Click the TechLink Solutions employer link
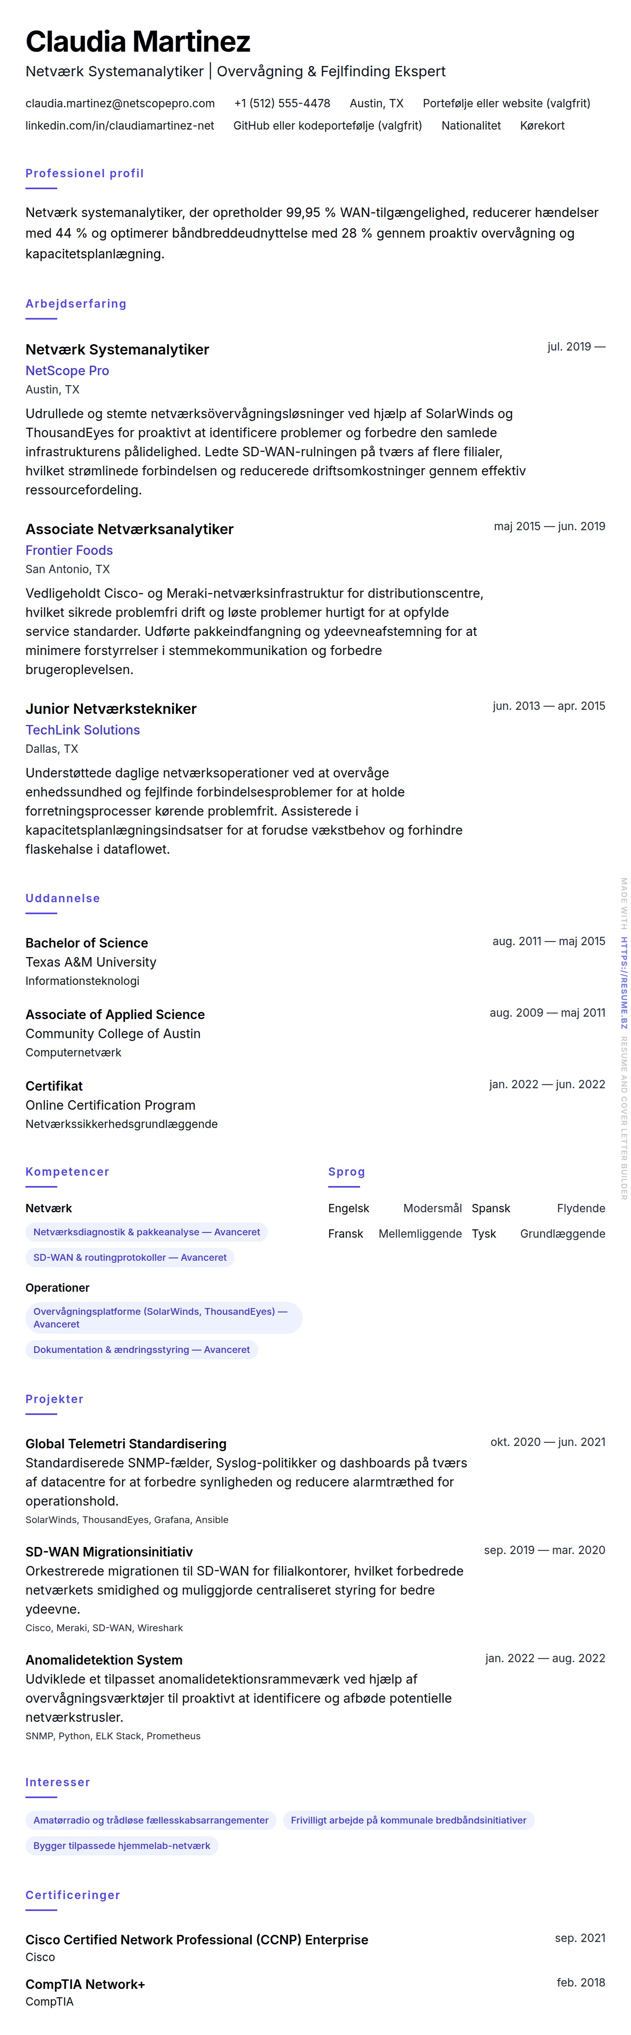 click(82, 730)
